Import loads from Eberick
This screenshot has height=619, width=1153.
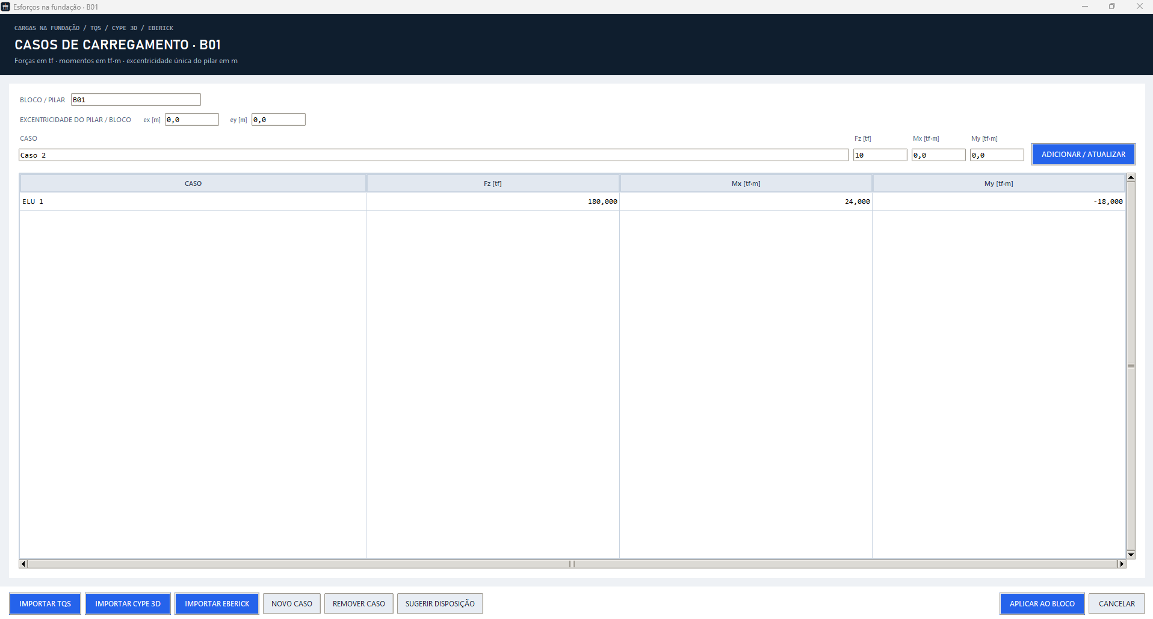click(217, 603)
